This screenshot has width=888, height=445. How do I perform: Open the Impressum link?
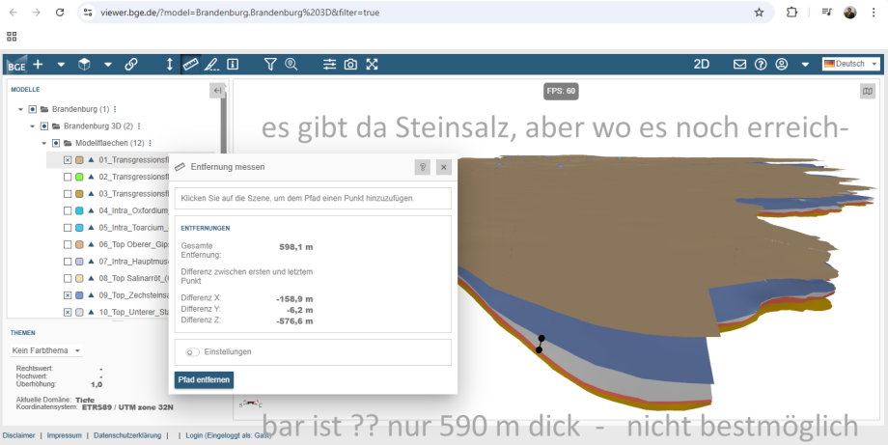pos(65,436)
